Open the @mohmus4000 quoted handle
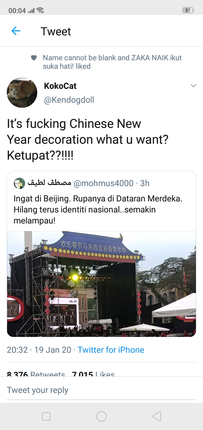 tap(103, 183)
